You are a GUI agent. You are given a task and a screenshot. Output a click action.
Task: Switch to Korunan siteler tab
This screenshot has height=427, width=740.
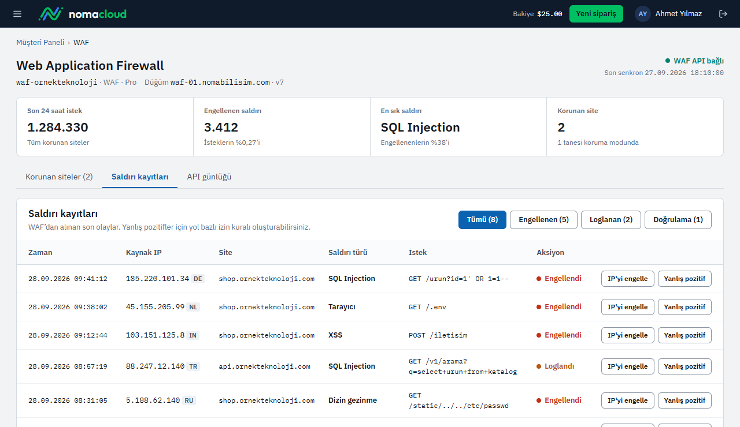pos(59,177)
